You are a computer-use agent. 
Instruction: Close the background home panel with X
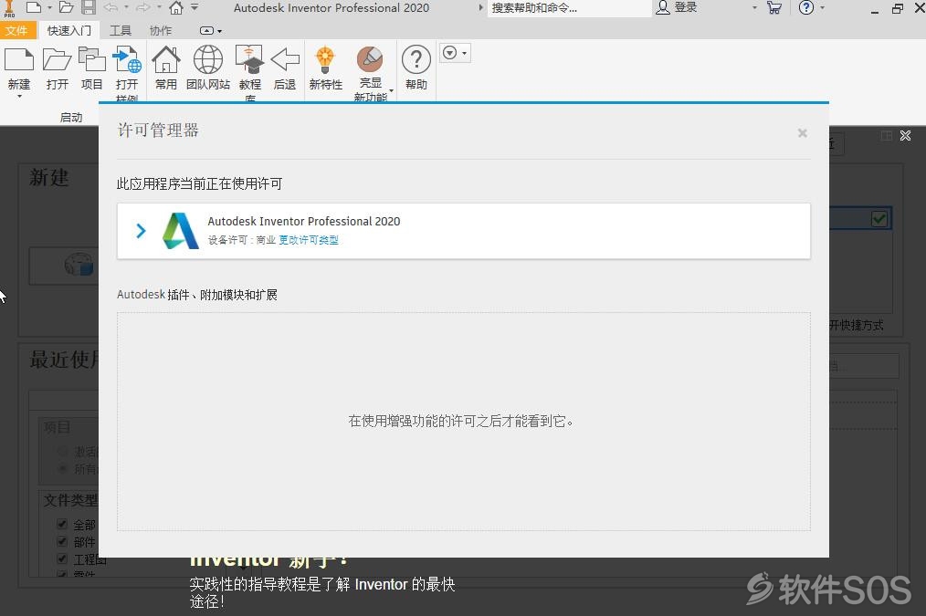point(905,136)
